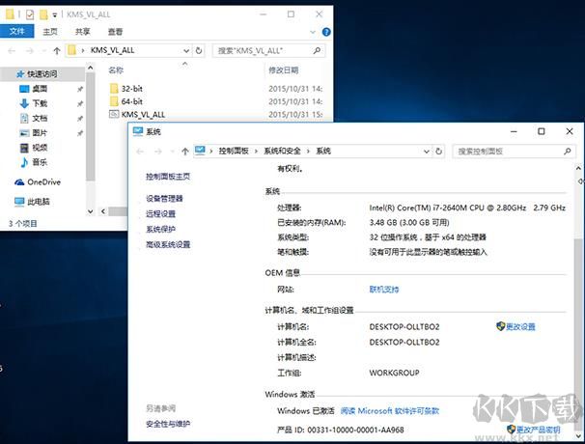The width and height of the screenshot is (585, 444).
Task: Open 系统保护 link
Action: 160,229
